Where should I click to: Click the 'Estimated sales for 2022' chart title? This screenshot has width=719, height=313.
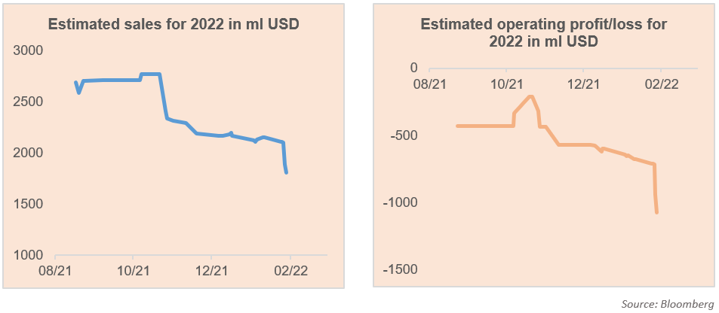tap(174, 24)
